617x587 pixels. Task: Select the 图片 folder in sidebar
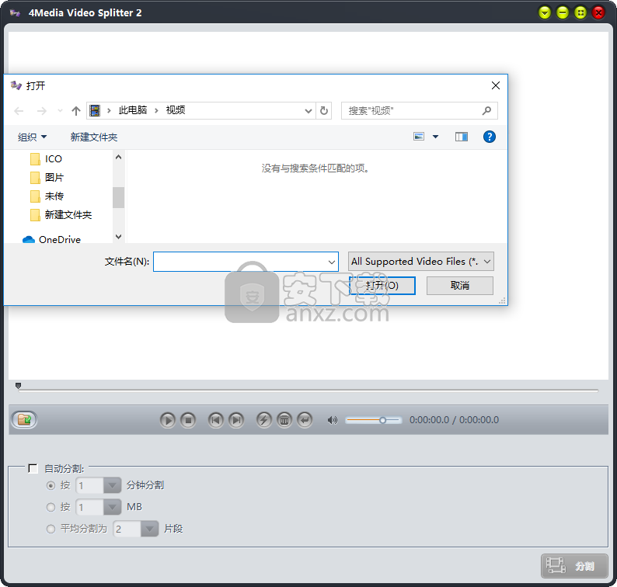47,178
